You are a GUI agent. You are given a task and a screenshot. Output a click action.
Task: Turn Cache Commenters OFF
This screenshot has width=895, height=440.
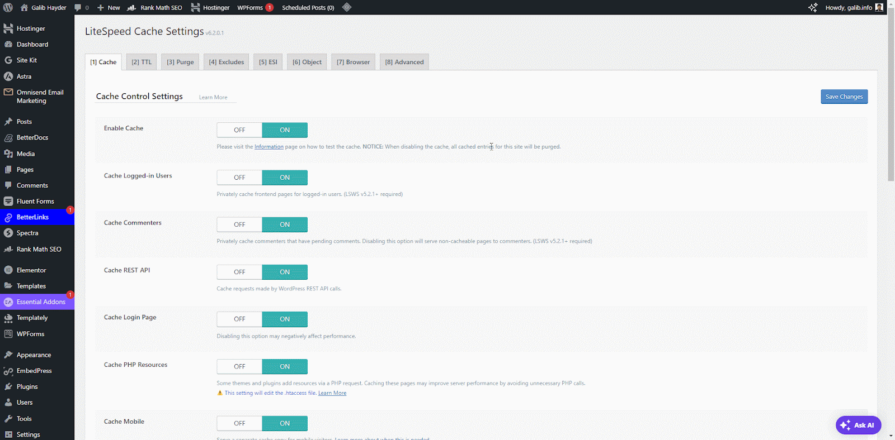coord(239,224)
